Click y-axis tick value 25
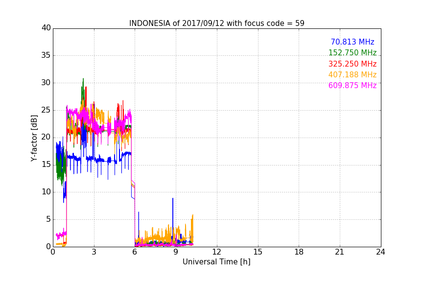 (46, 110)
